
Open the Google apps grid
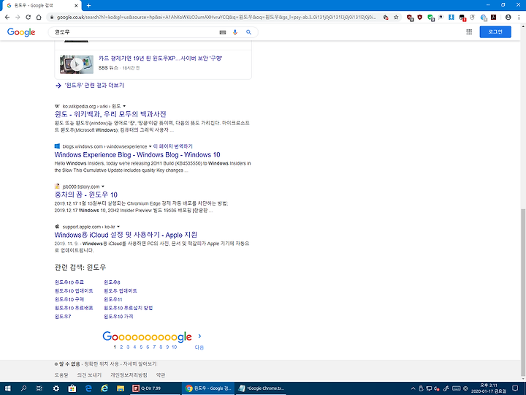pyautogui.click(x=469, y=32)
